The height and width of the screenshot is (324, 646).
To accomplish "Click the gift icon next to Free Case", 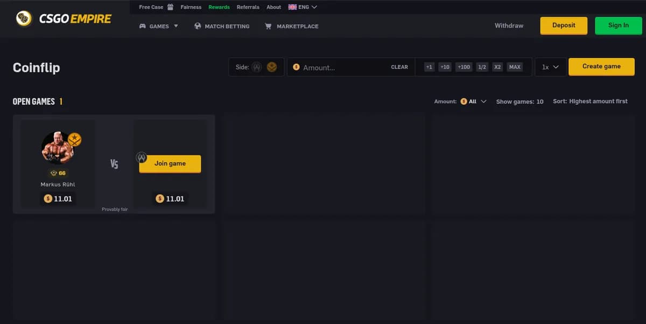I will [x=170, y=7].
